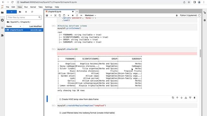Viewport: 207px width, 116px height.
Task: Open the browser side panel icon
Action: click(x=194, y=2)
